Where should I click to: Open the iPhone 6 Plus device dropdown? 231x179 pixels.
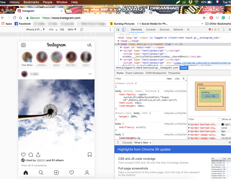pos(35,30)
